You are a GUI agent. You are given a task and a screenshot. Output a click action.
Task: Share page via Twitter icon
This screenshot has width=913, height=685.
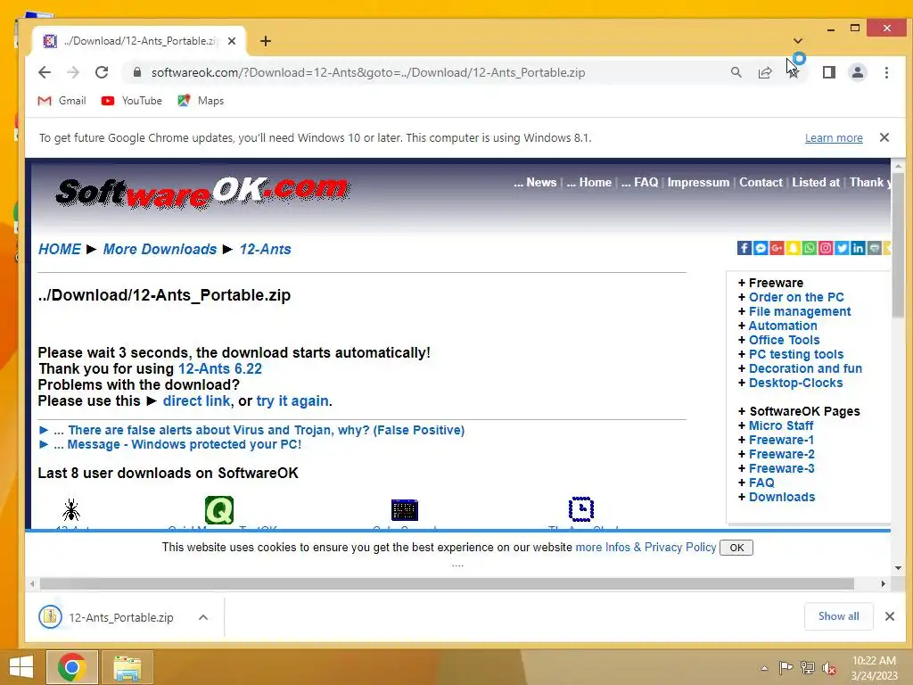tap(842, 248)
